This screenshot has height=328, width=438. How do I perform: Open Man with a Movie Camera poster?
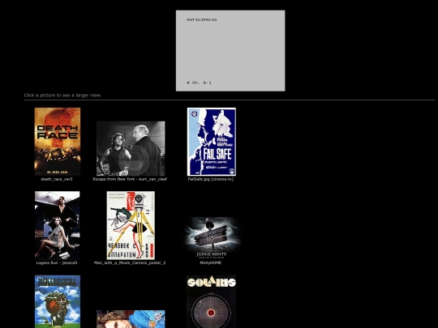(x=131, y=225)
